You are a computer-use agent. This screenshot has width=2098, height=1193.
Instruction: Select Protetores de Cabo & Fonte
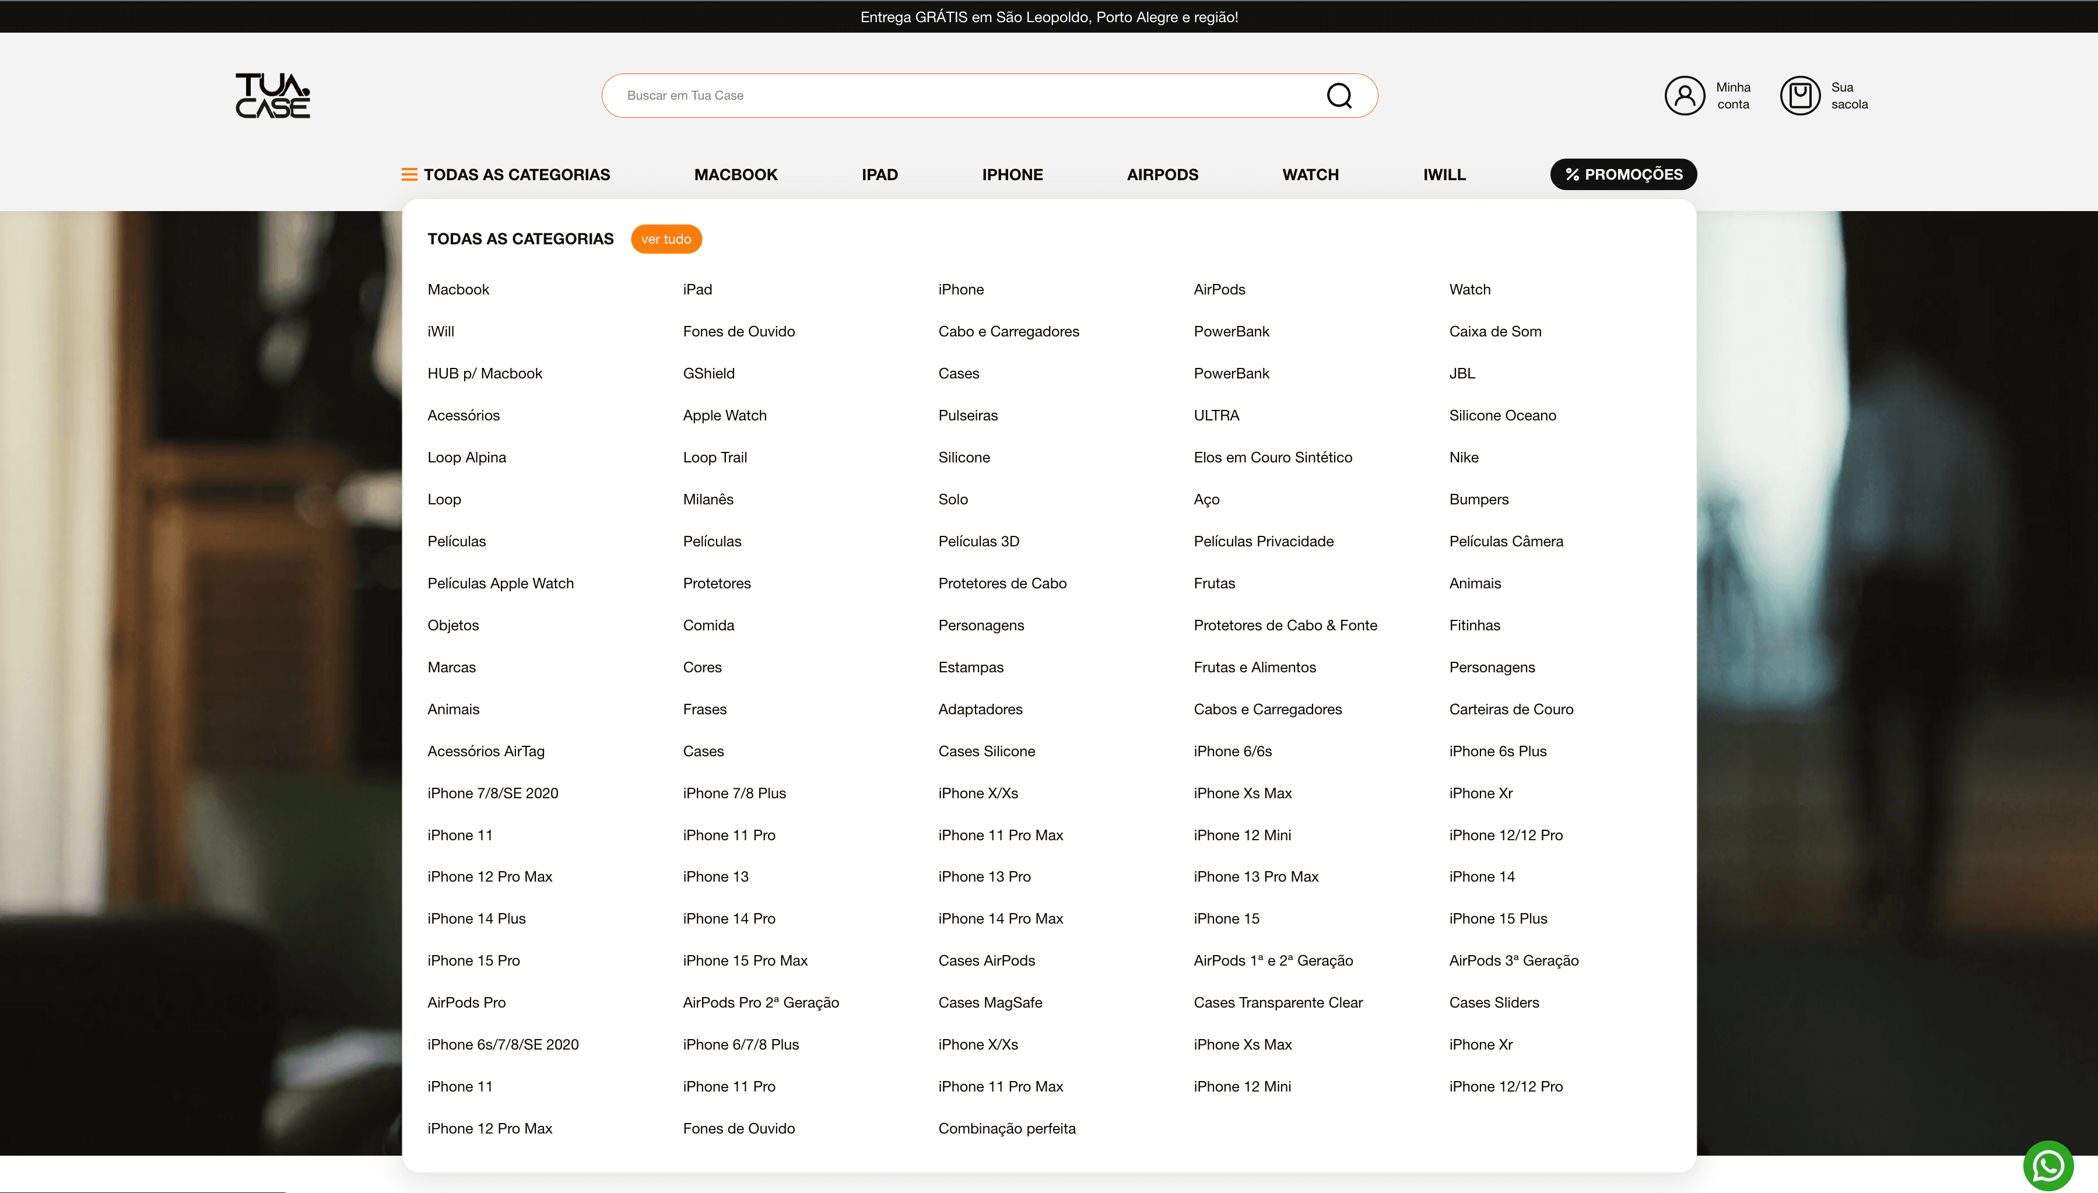point(1285,625)
